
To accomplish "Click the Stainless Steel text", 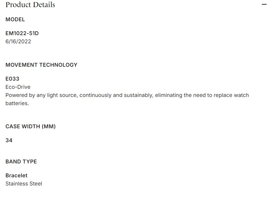I will click(24, 184).
